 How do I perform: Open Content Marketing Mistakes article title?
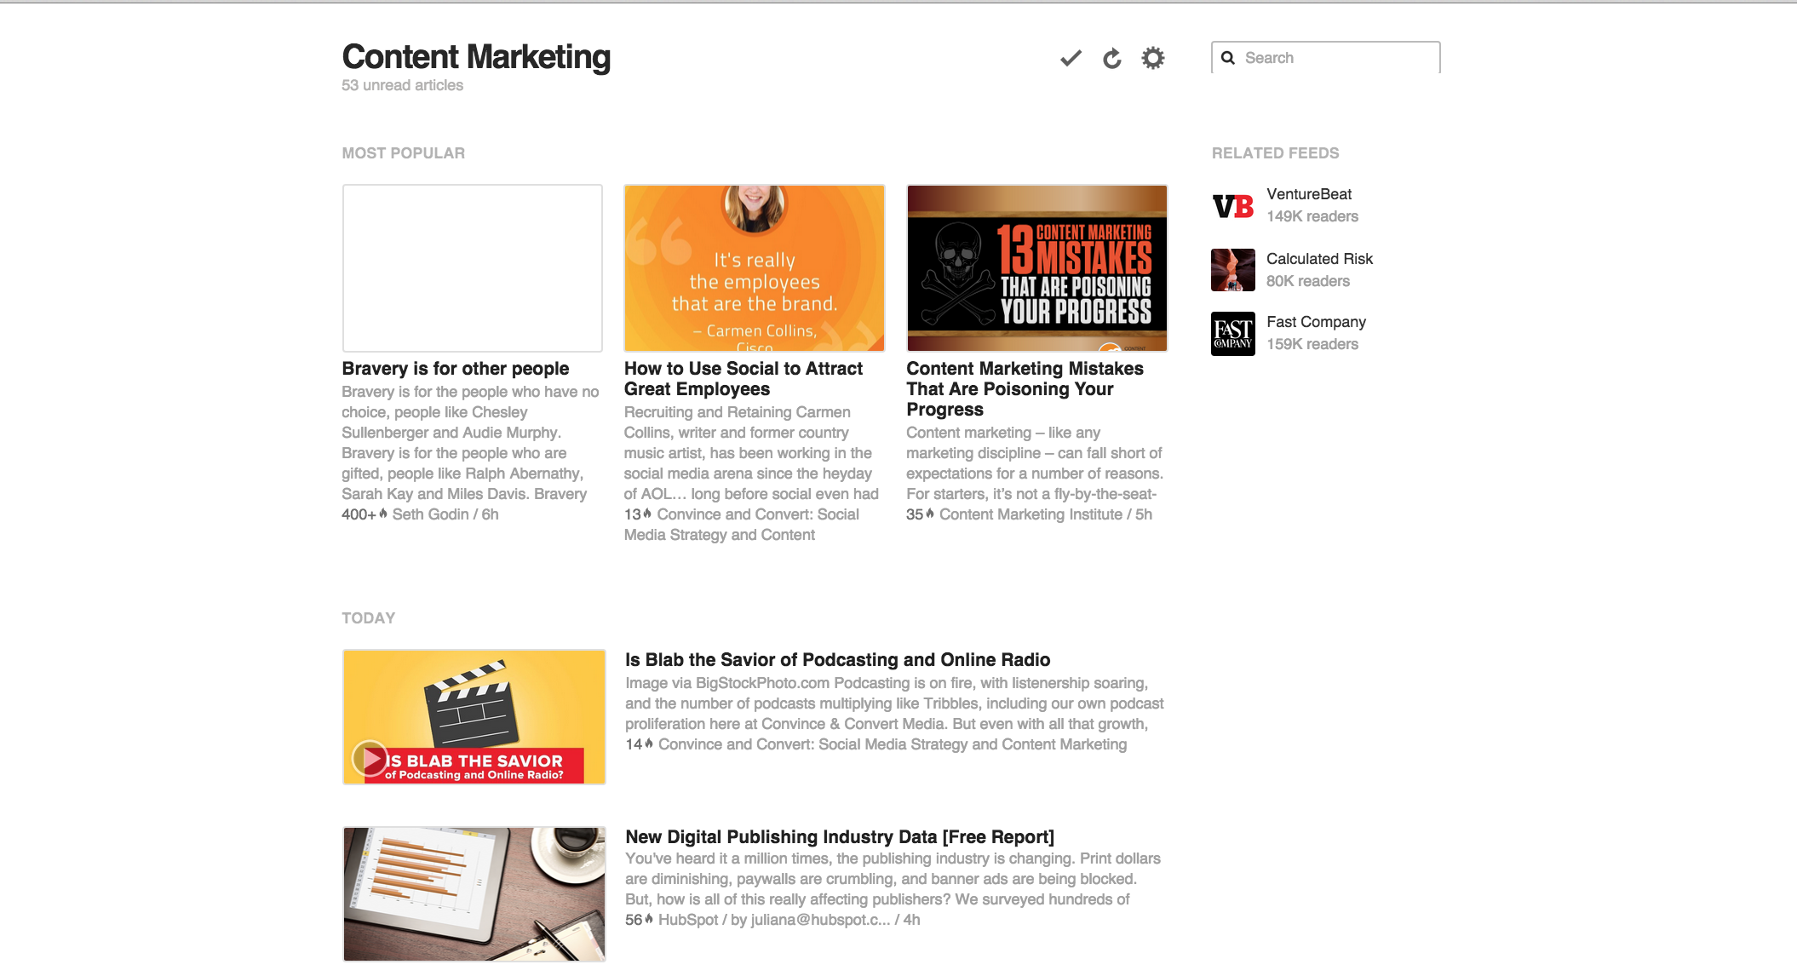1025,389
